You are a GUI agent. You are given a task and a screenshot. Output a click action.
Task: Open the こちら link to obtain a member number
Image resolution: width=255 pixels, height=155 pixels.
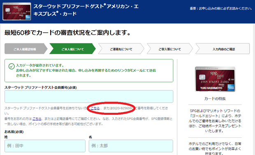[x=95, y=108]
